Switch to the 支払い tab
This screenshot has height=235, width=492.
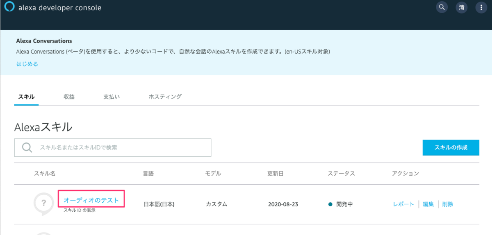pyautogui.click(x=112, y=97)
